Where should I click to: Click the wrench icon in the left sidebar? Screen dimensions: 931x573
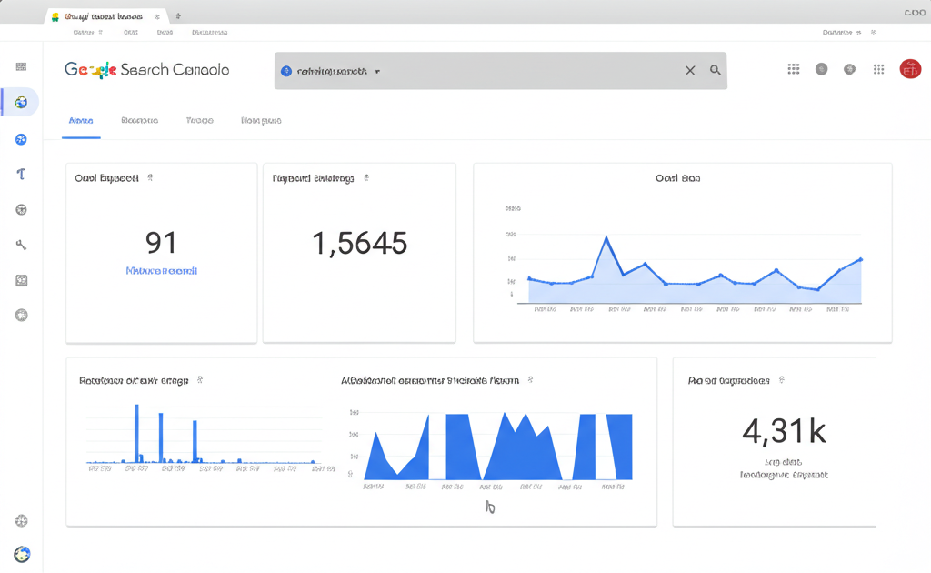coord(21,245)
